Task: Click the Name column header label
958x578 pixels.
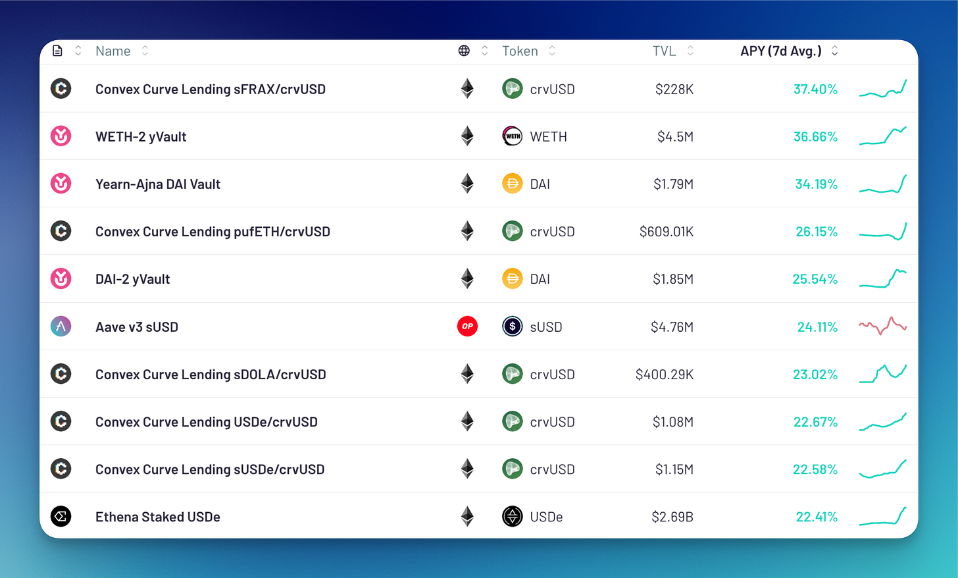Action: [113, 51]
